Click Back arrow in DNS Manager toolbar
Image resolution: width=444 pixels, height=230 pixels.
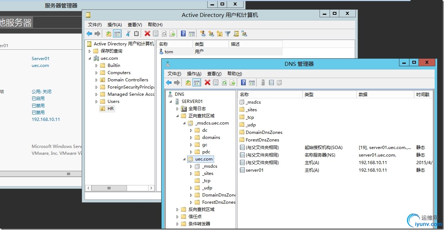tap(168, 82)
